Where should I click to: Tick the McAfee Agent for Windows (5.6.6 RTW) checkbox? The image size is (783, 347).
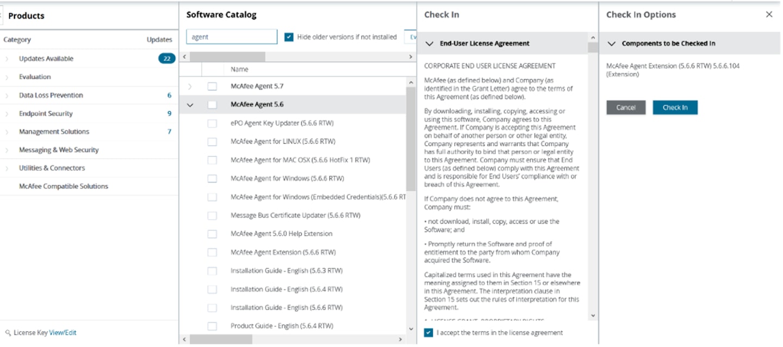212,179
